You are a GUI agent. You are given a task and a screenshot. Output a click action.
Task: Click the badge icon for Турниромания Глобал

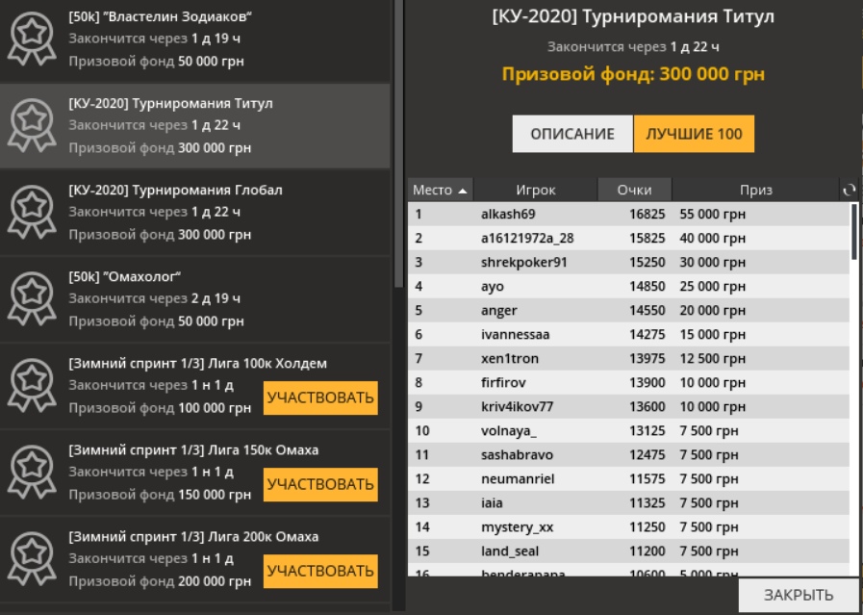pyautogui.click(x=33, y=213)
